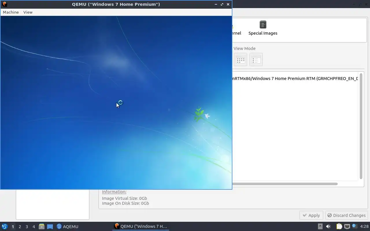The width and height of the screenshot is (370, 231).
Task: Switch to workspace 1 in the pager
Action: pyautogui.click(x=13, y=227)
